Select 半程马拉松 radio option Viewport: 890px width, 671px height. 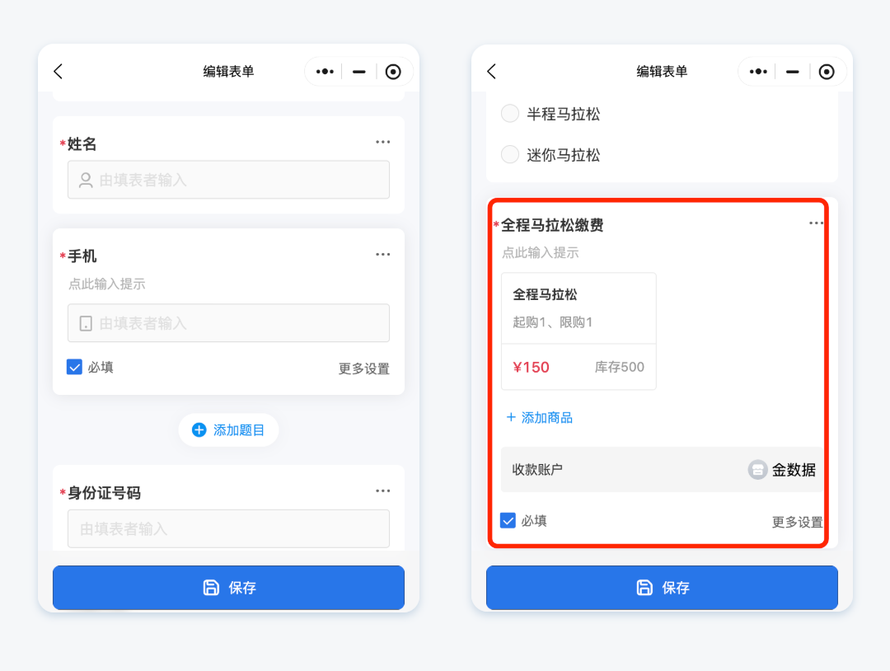pos(510,114)
